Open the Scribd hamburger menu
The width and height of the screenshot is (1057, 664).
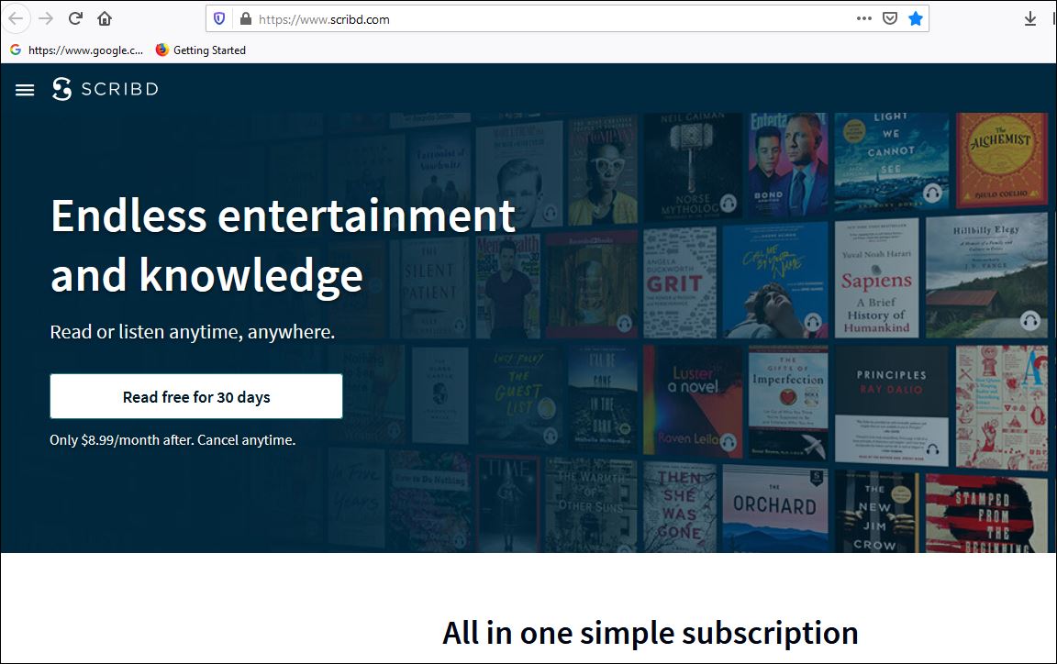(x=25, y=89)
